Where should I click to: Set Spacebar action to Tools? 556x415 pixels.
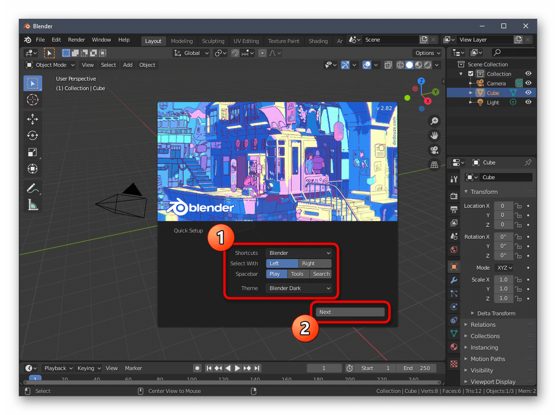tap(297, 274)
